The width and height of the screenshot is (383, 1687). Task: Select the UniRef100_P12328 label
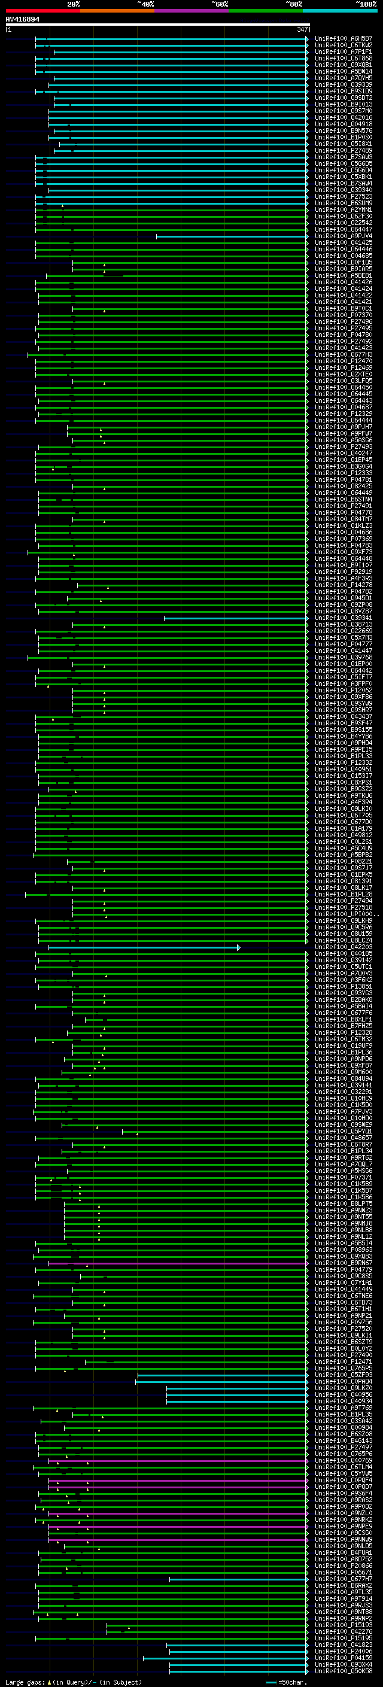point(343,1033)
